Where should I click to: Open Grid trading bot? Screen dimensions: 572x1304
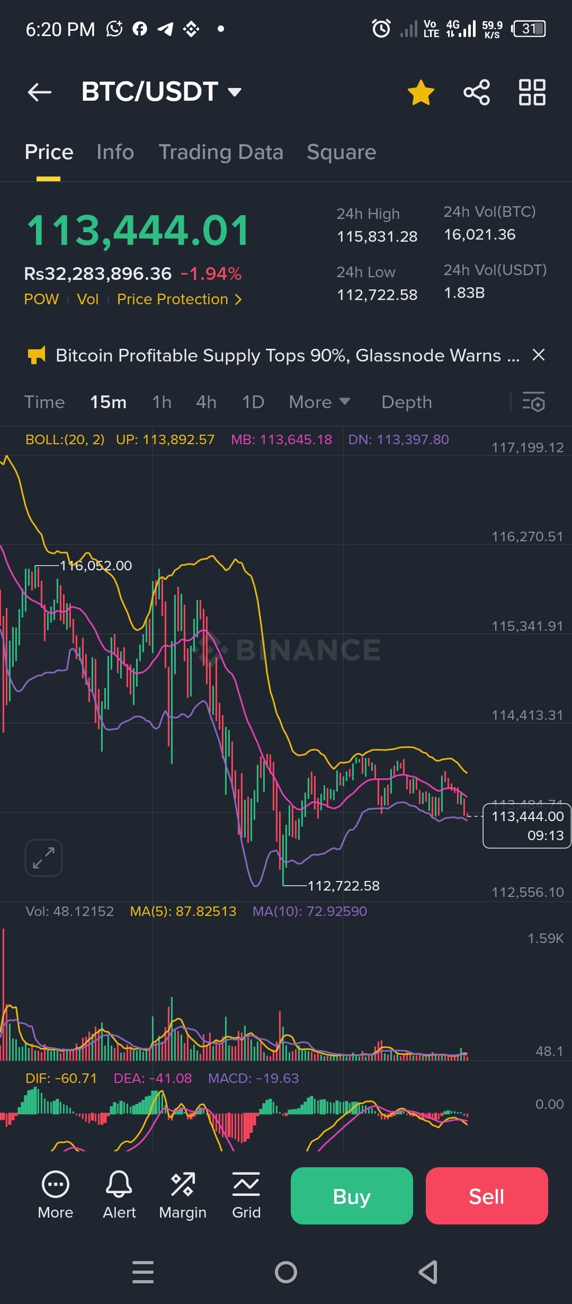coord(246,1195)
